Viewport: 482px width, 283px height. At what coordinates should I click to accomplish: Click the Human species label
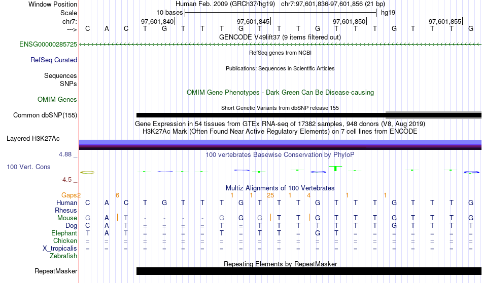(66, 203)
